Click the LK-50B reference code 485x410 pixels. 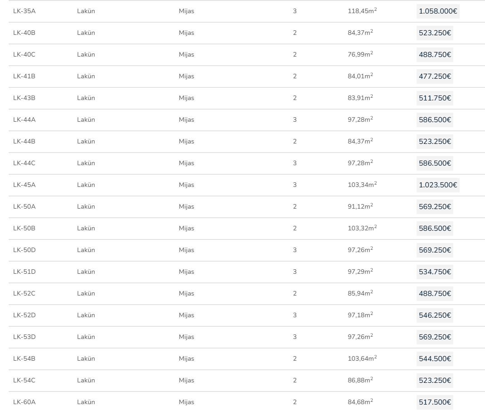tap(24, 229)
